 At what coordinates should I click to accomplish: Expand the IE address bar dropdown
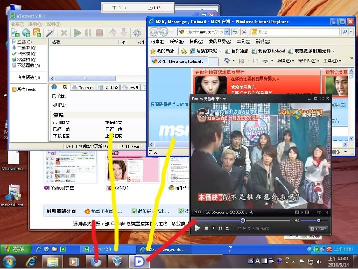click(x=227, y=31)
